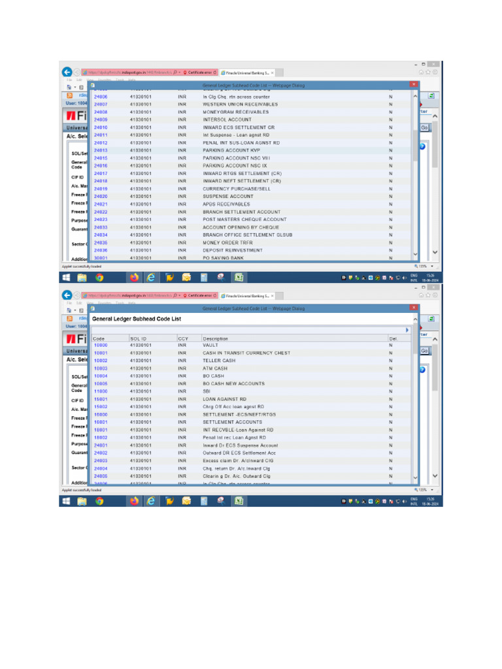This screenshot has height=669, width=502.
Task: Choose code 10003 ATM Cash
Action: (x=101, y=368)
